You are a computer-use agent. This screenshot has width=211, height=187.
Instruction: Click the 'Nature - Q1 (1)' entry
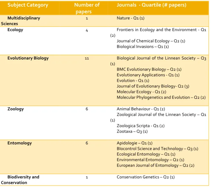tap(131, 18)
